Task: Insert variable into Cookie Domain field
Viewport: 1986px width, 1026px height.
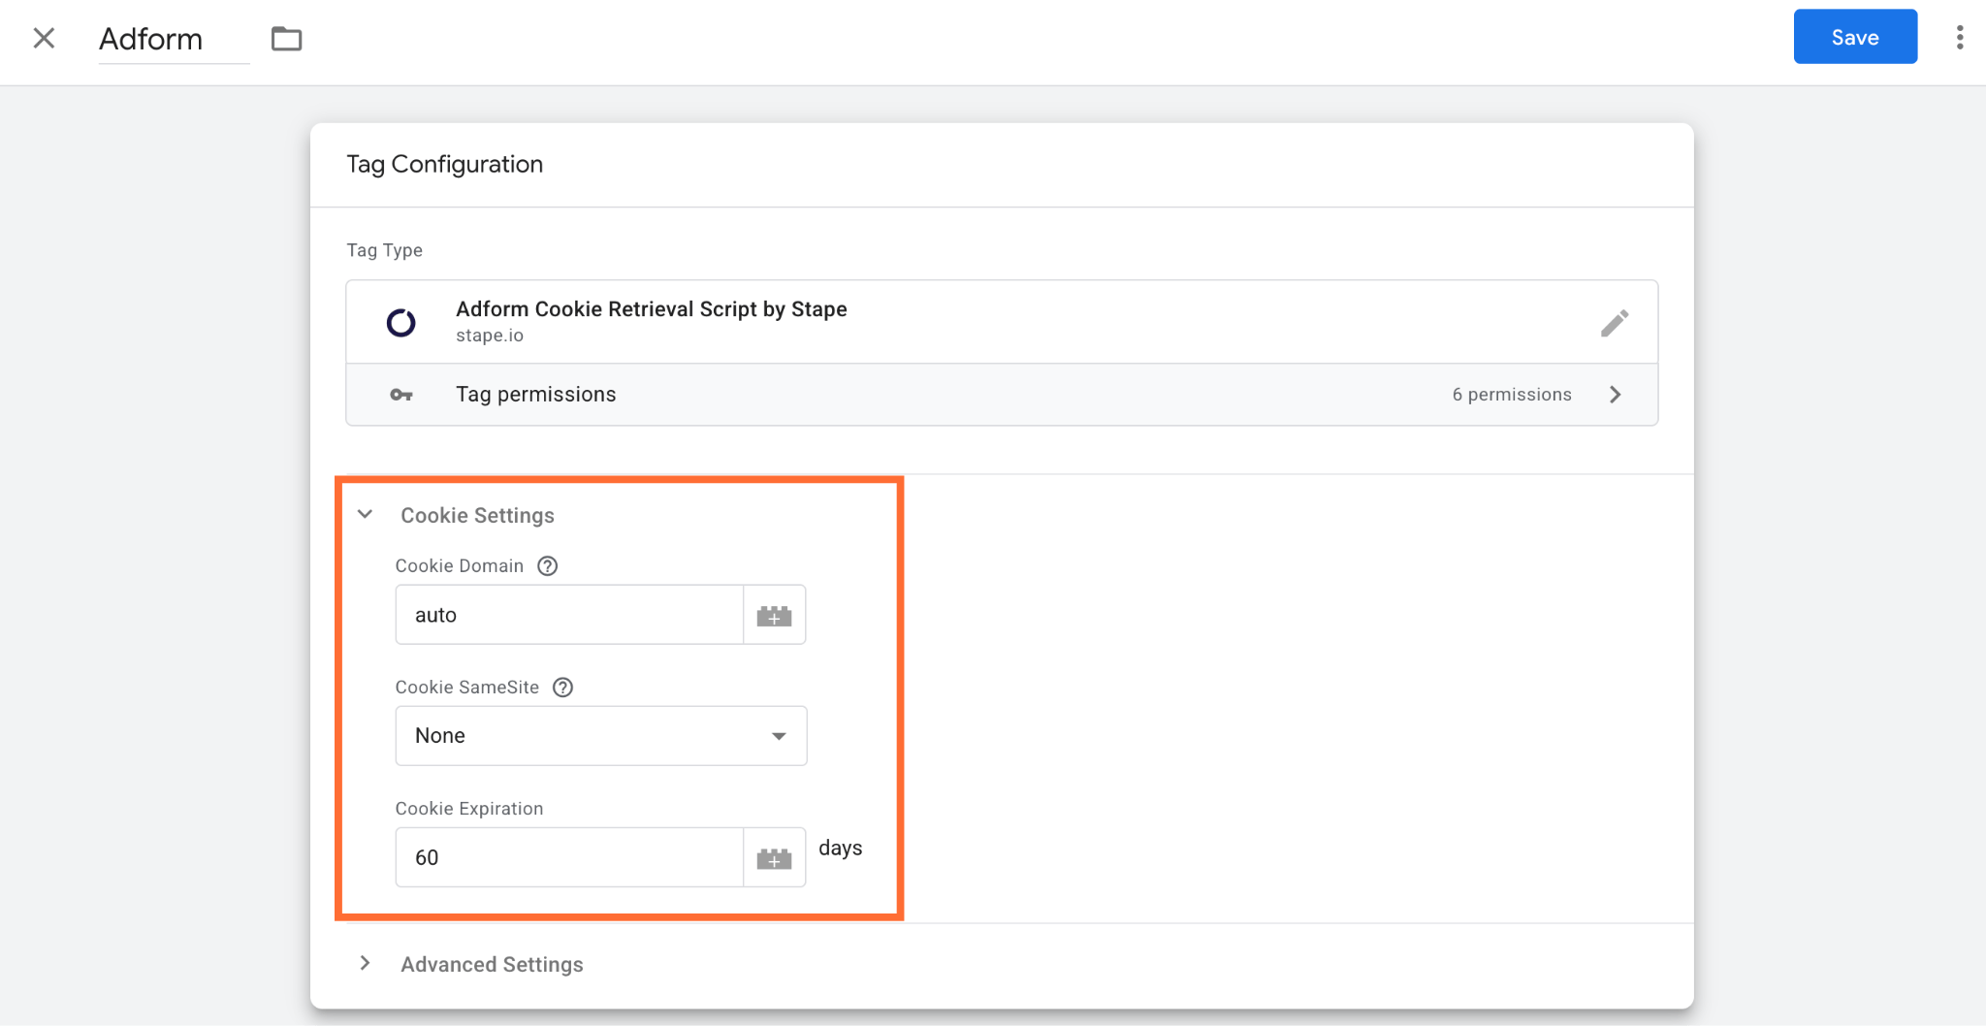Action: pyautogui.click(x=774, y=615)
